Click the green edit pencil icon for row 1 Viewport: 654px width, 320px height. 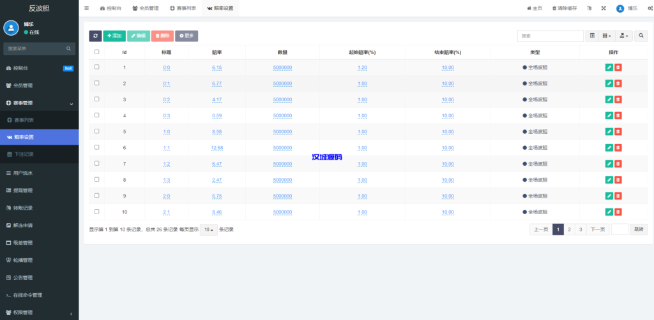(609, 68)
